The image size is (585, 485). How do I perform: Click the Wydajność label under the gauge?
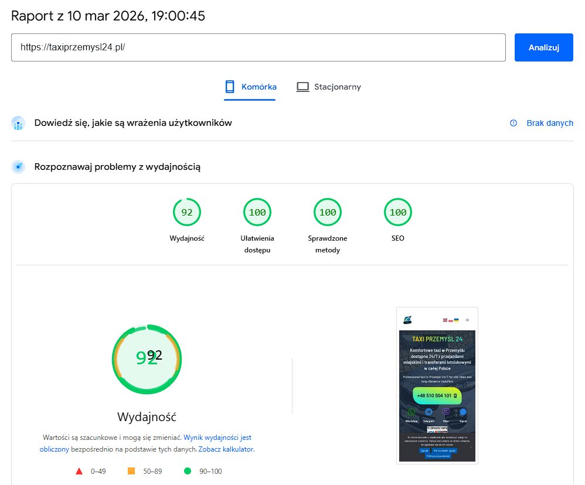click(x=187, y=238)
